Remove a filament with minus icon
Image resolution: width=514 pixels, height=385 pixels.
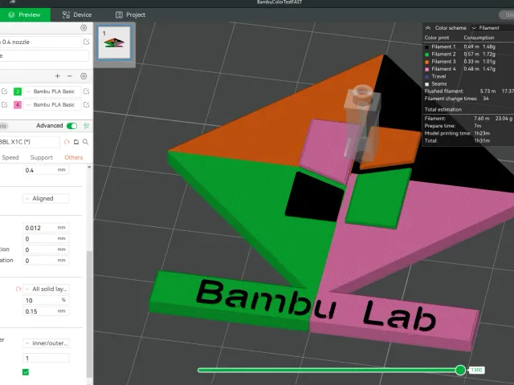coord(70,76)
